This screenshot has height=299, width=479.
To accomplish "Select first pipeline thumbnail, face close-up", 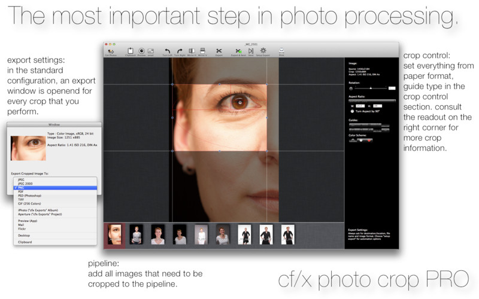I will 114,234.
